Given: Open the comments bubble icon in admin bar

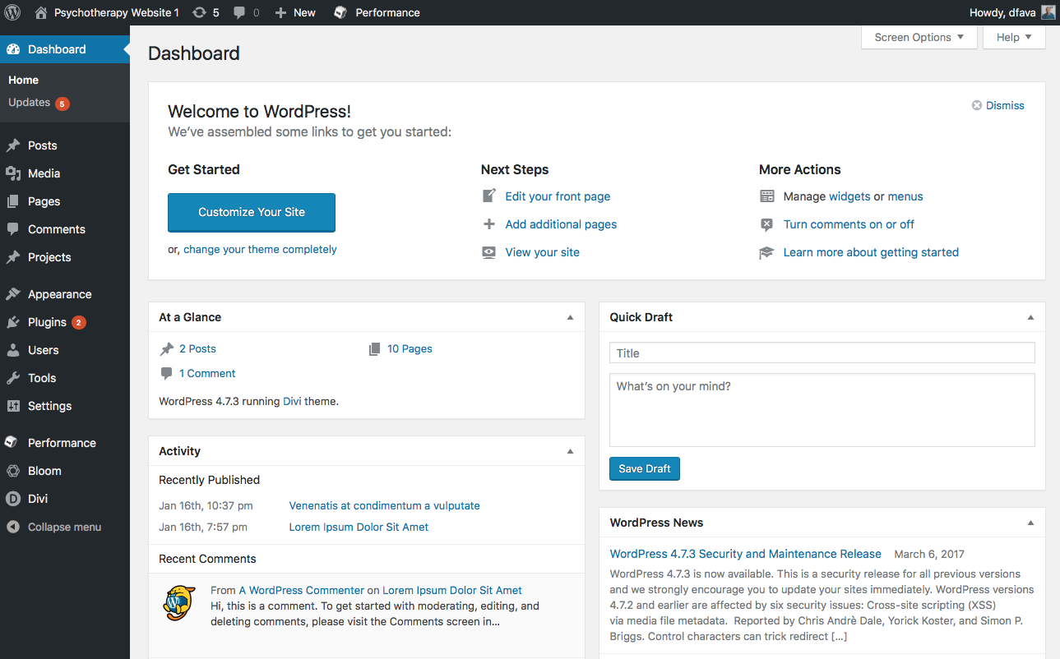Looking at the screenshot, I should 239,12.
